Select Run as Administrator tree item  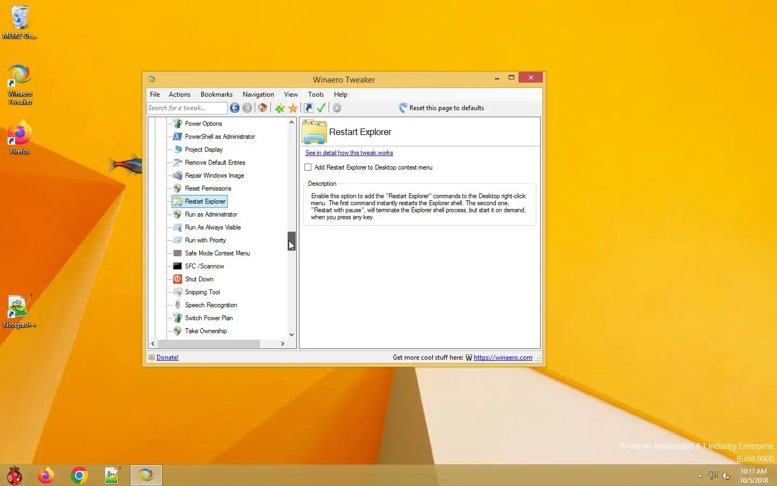211,214
